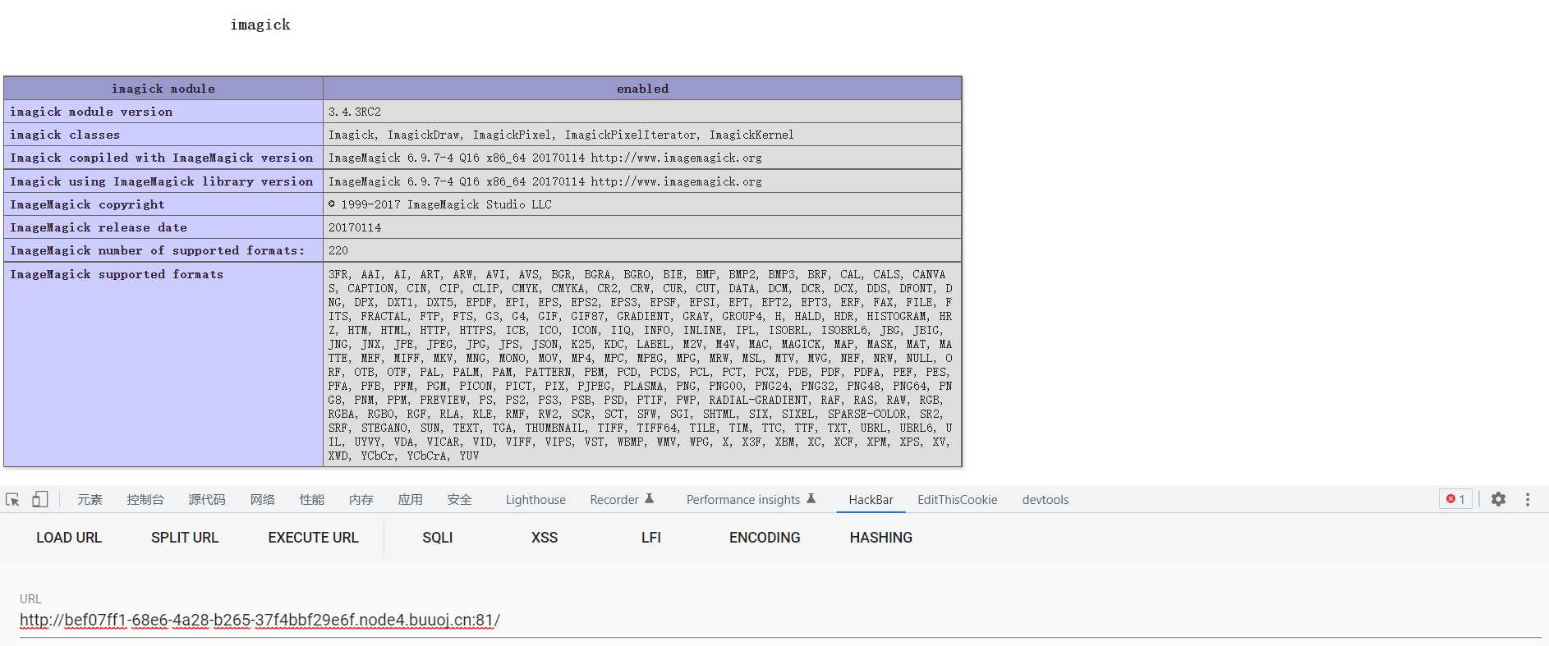Click the SPLIT URL button
Image resolution: width=1549 pixels, height=646 pixels.
pyautogui.click(x=185, y=538)
